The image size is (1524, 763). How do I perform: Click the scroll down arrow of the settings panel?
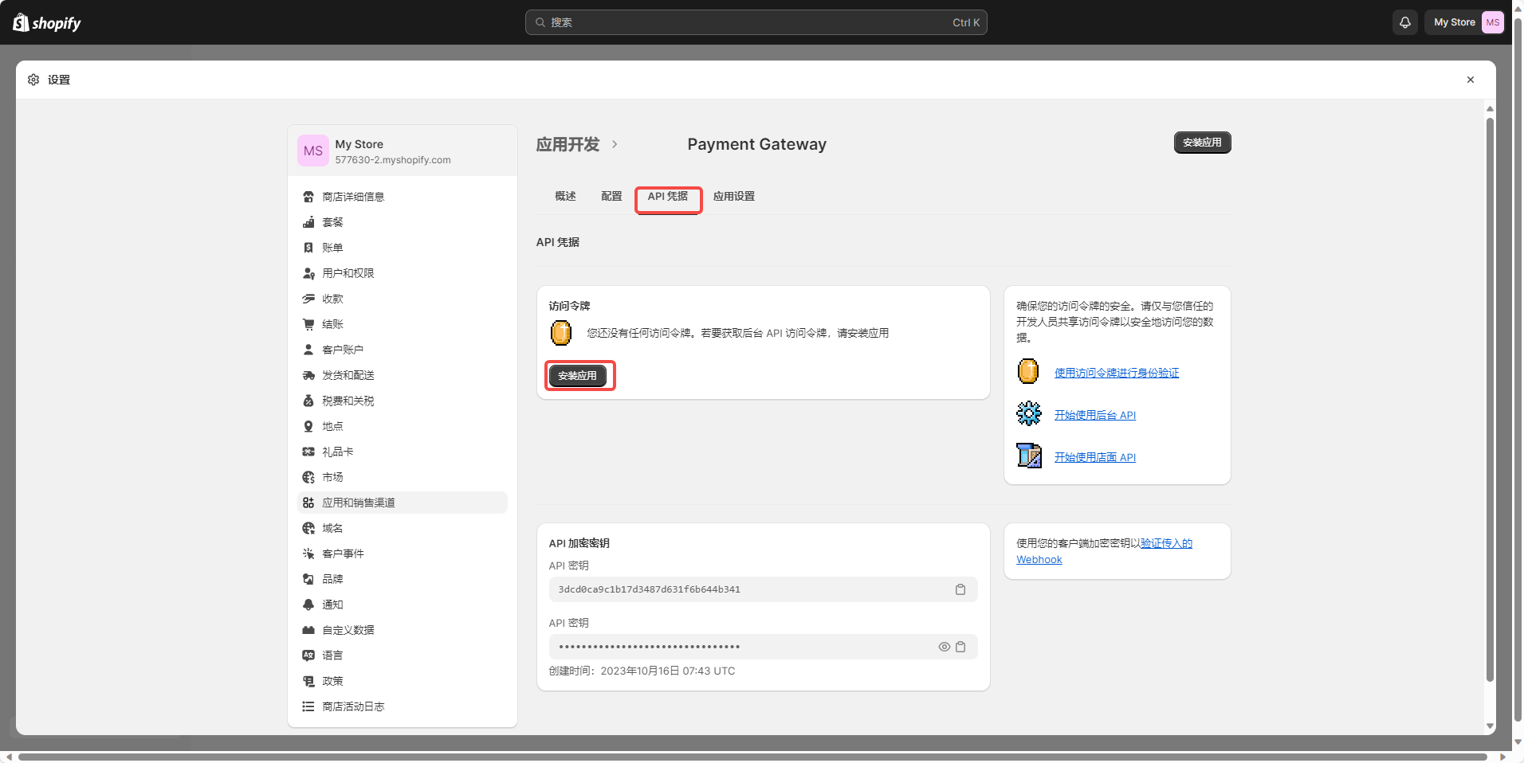pyautogui.click(x=1490, y=726)
